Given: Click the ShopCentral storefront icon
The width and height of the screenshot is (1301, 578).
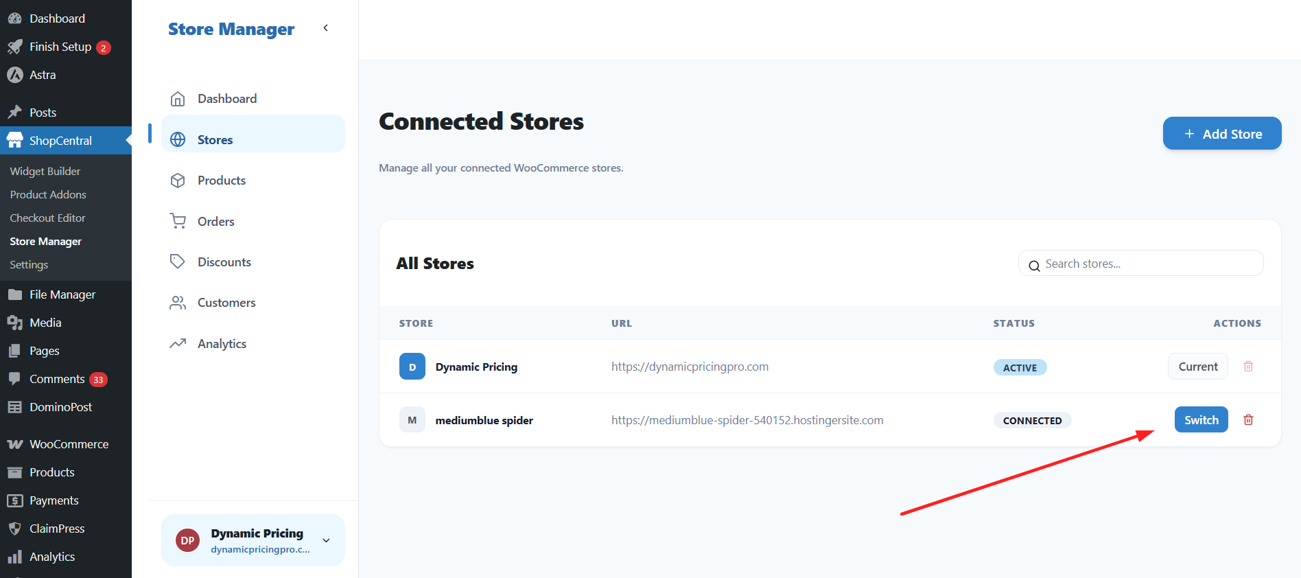Looking at the screenshot, I should pos(14,140).
